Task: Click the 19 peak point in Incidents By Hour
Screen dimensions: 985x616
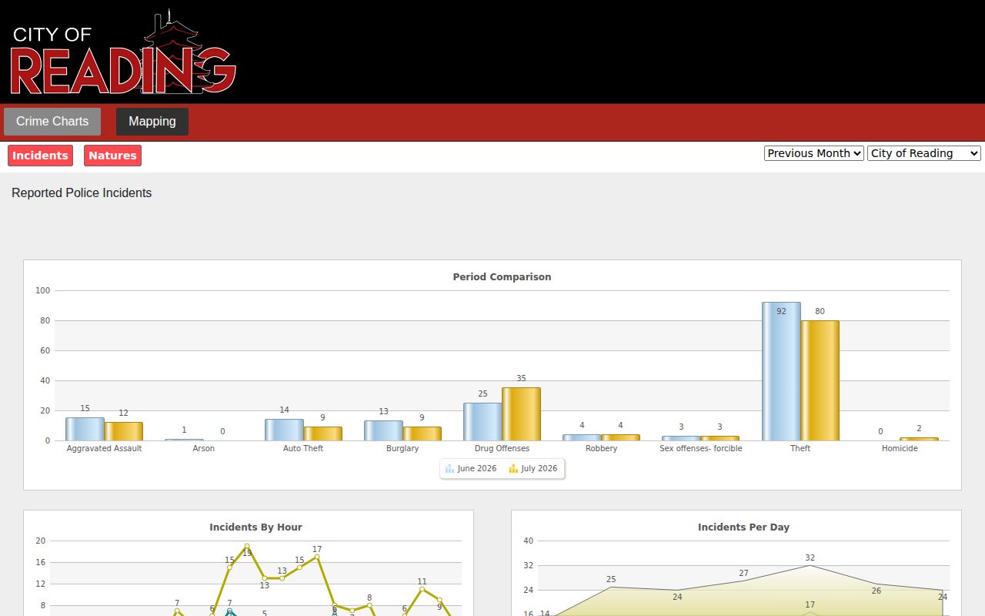Action: [x=247, y=546]
